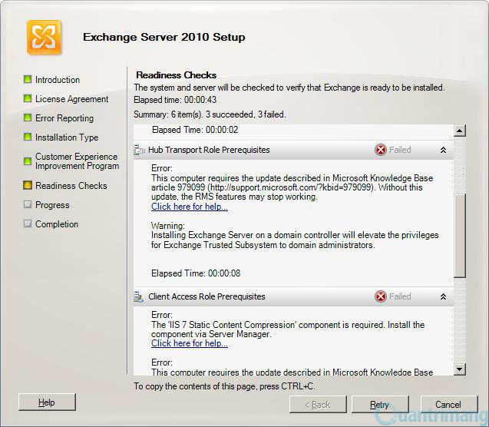Open the Introduction step label

58,80
